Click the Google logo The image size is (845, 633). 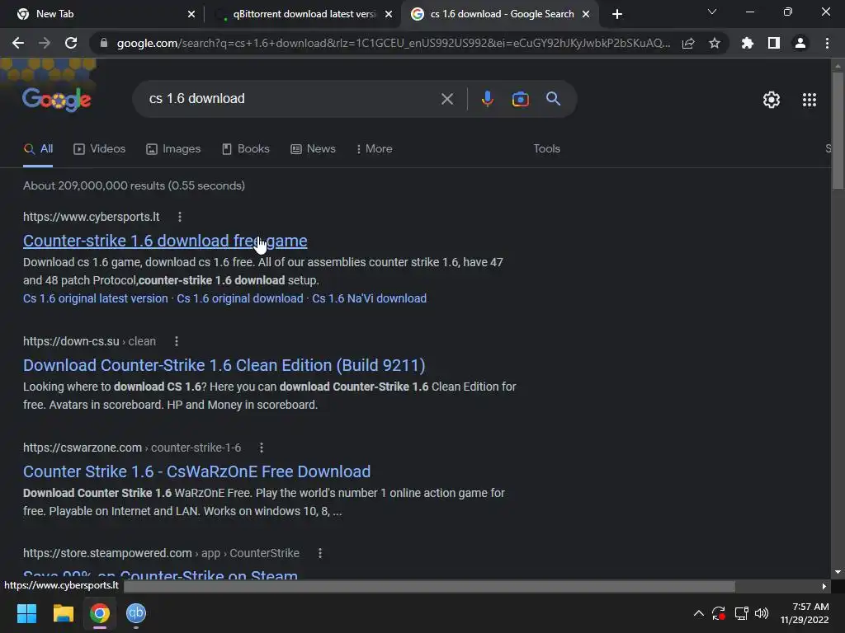pyautogui.click(x=57, y=99)
